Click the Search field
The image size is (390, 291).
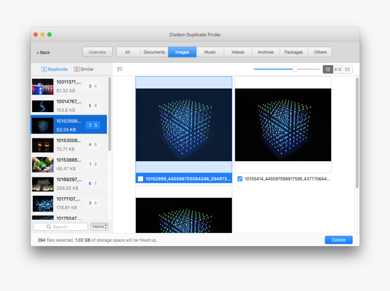point(61,227)
